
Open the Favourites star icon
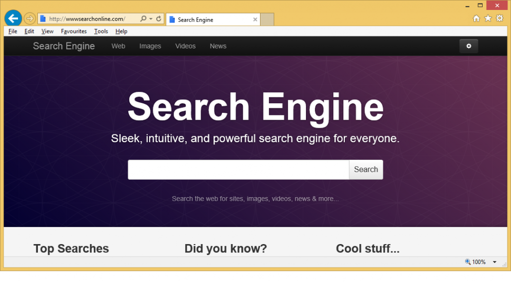click(488, 18)
